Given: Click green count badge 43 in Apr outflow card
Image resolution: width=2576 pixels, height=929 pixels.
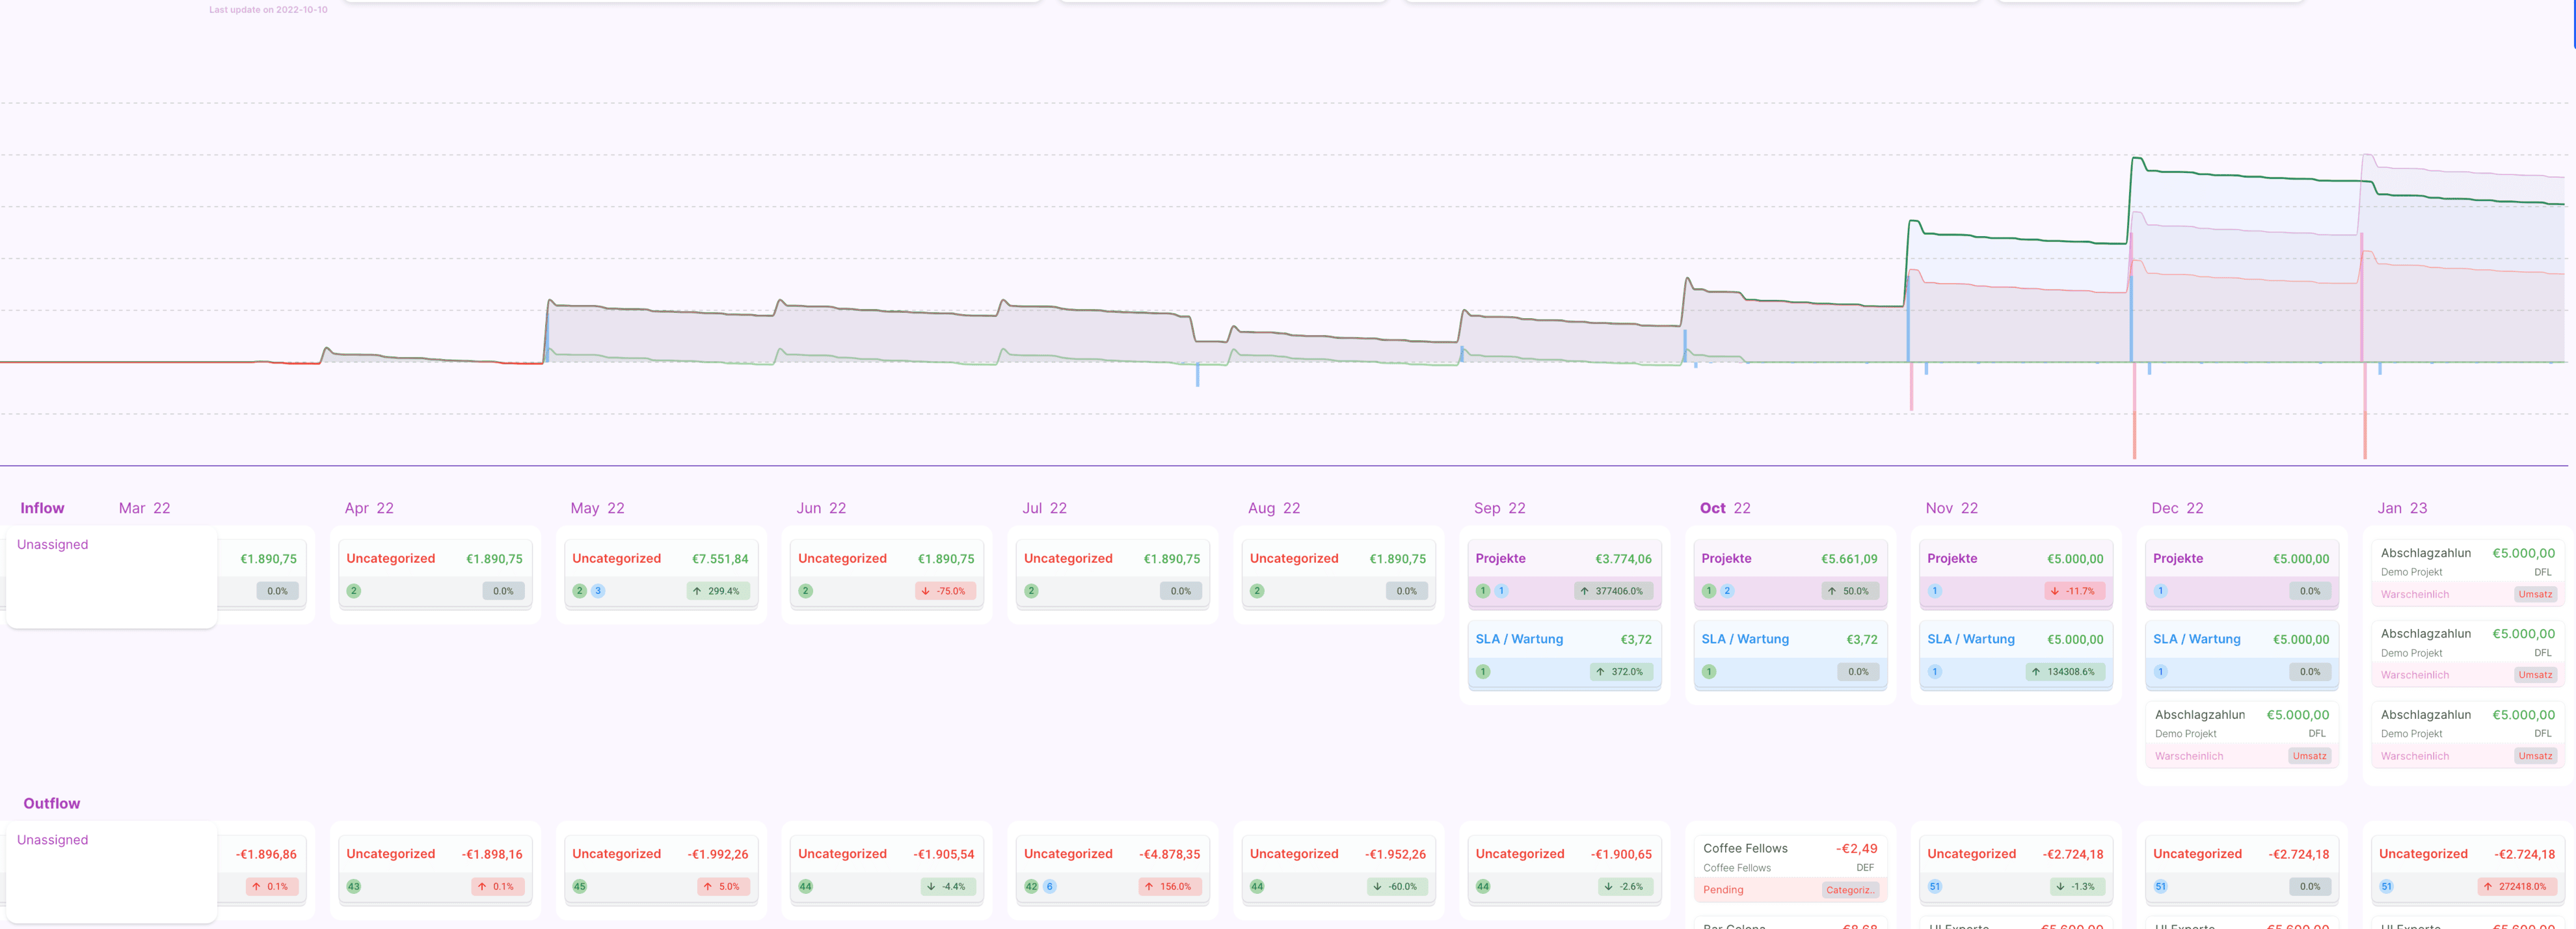Looking at the screenshot, I should [x=353, y=886].
